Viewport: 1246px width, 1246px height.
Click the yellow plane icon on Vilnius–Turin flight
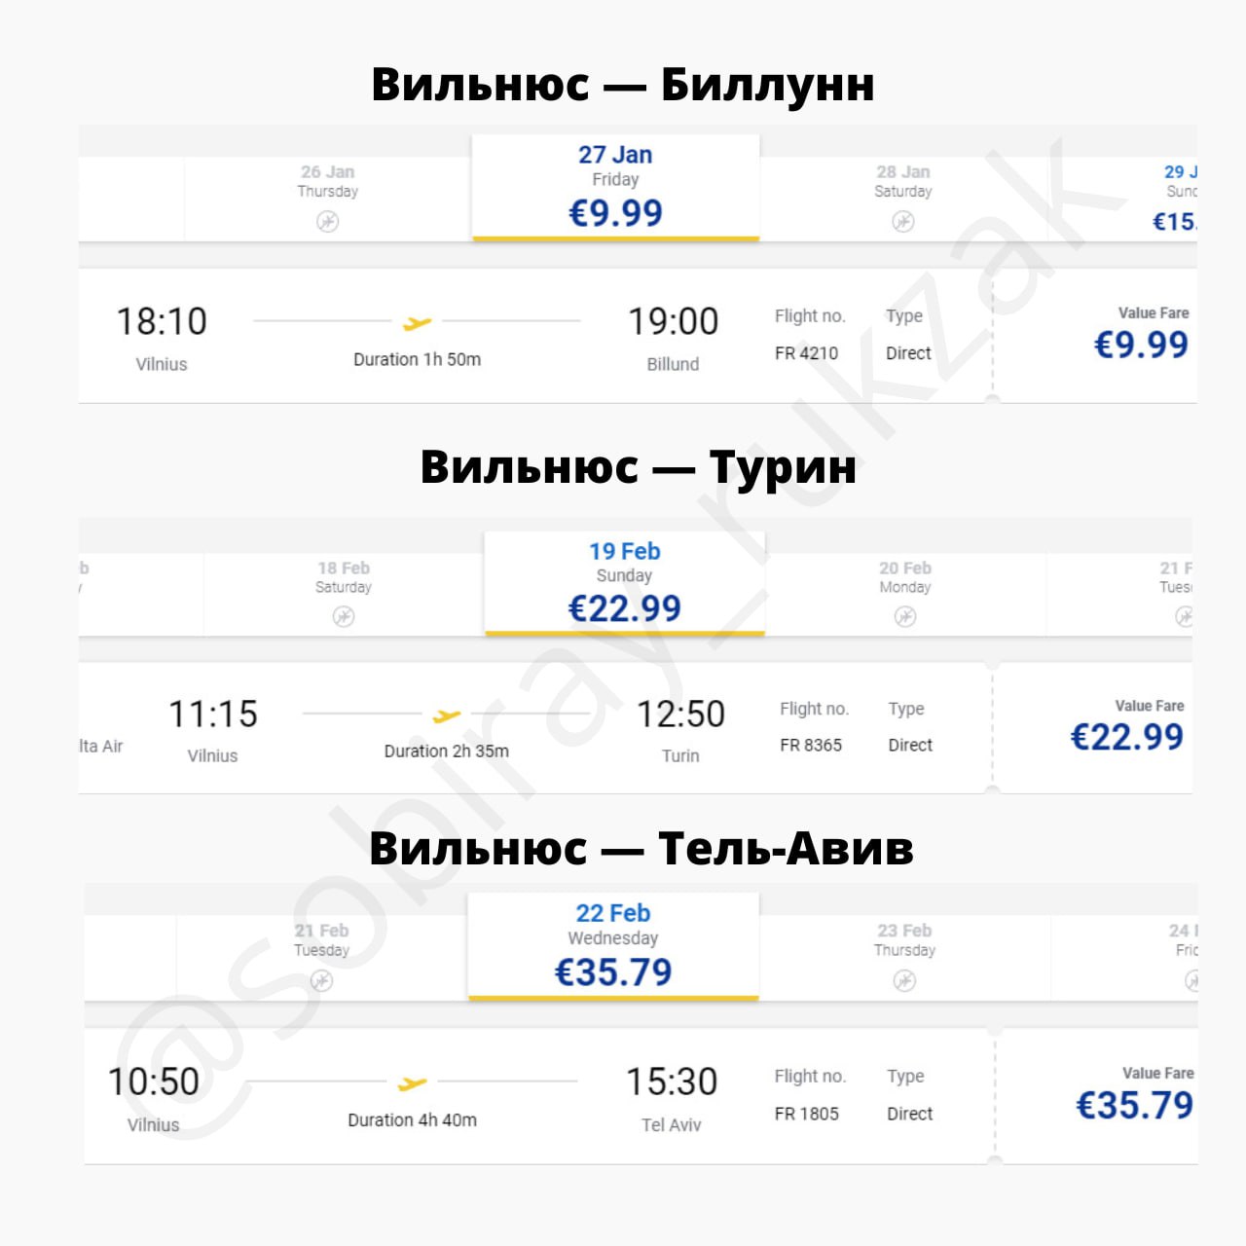click(x=447, y=715)
